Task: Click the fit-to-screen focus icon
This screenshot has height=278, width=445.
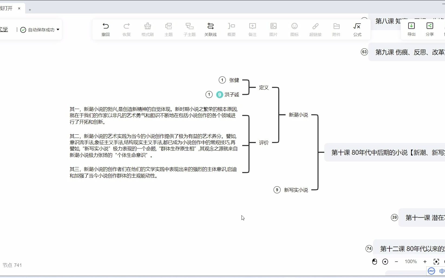Action: click(x=436, y=262)
